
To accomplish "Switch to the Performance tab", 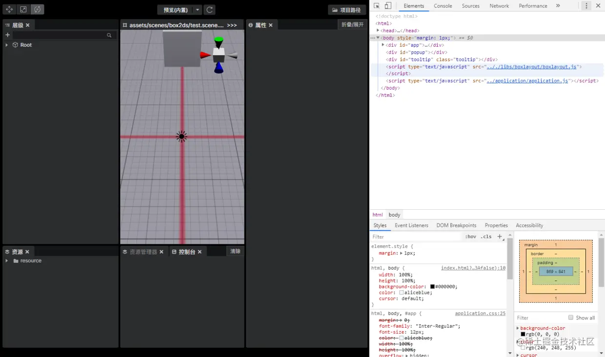I will pyautogui.click(x=533, y=6).
